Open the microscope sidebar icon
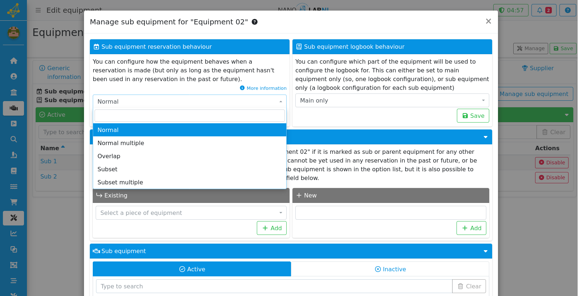The width and height of the screenshot is (582, 296). (x=13, y=155)
